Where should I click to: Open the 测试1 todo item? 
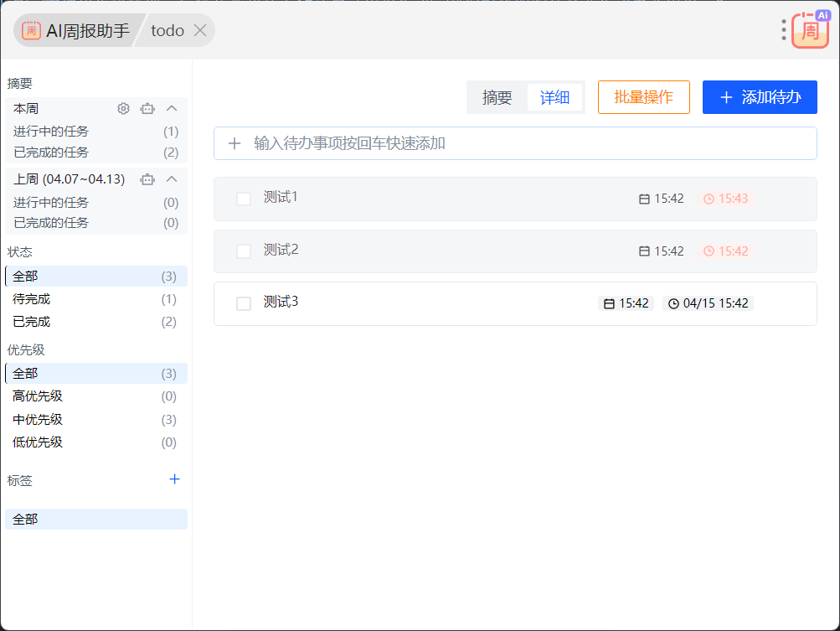pyautogui.click(x=515, y=199)
